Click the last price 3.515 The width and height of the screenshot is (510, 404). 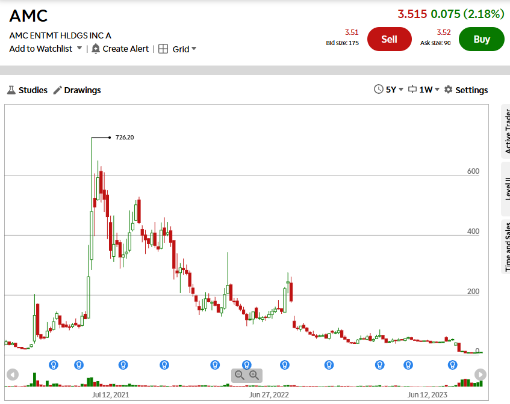(412, 14)
